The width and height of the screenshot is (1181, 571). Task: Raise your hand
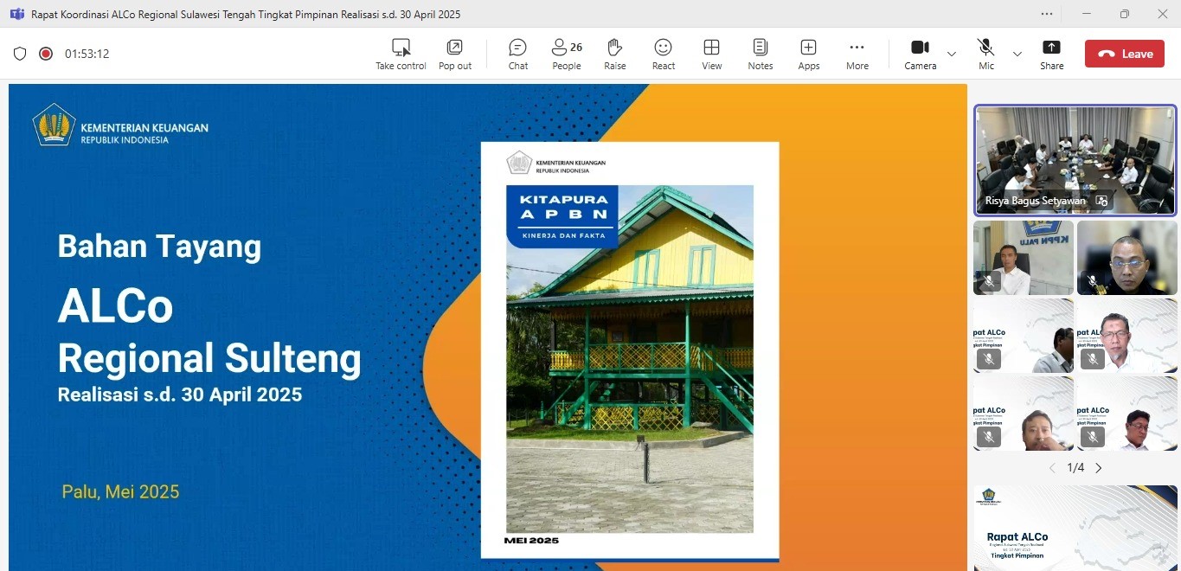coord(614,53)
